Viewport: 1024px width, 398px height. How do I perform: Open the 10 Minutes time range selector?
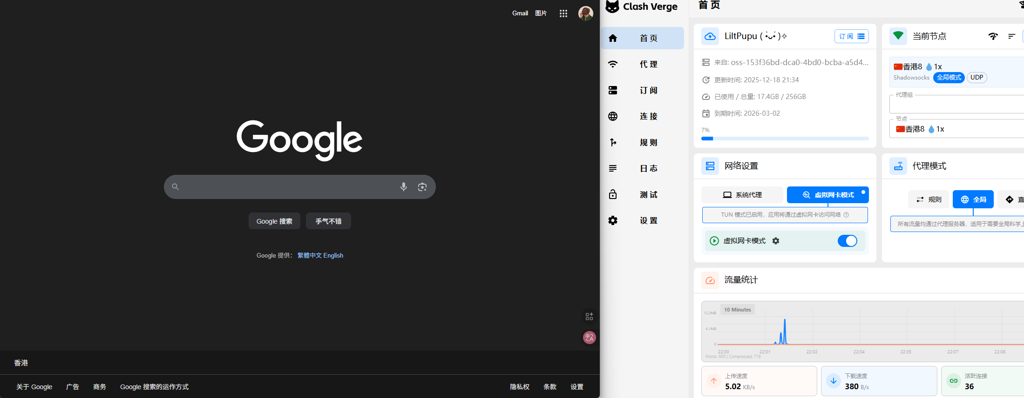coord(737,310)
